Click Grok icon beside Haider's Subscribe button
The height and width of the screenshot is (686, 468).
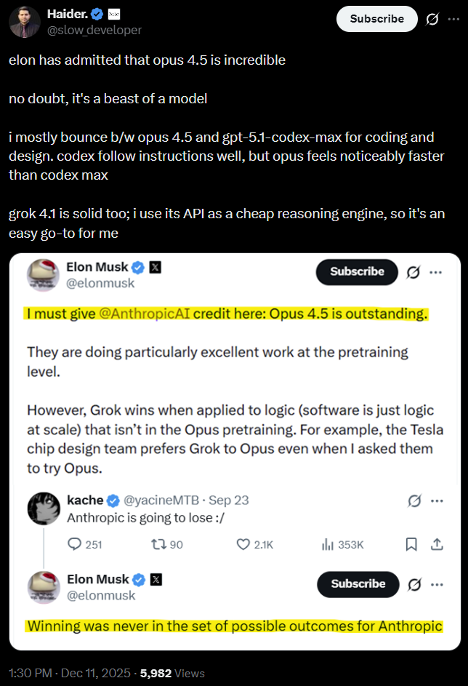(432, 19)
